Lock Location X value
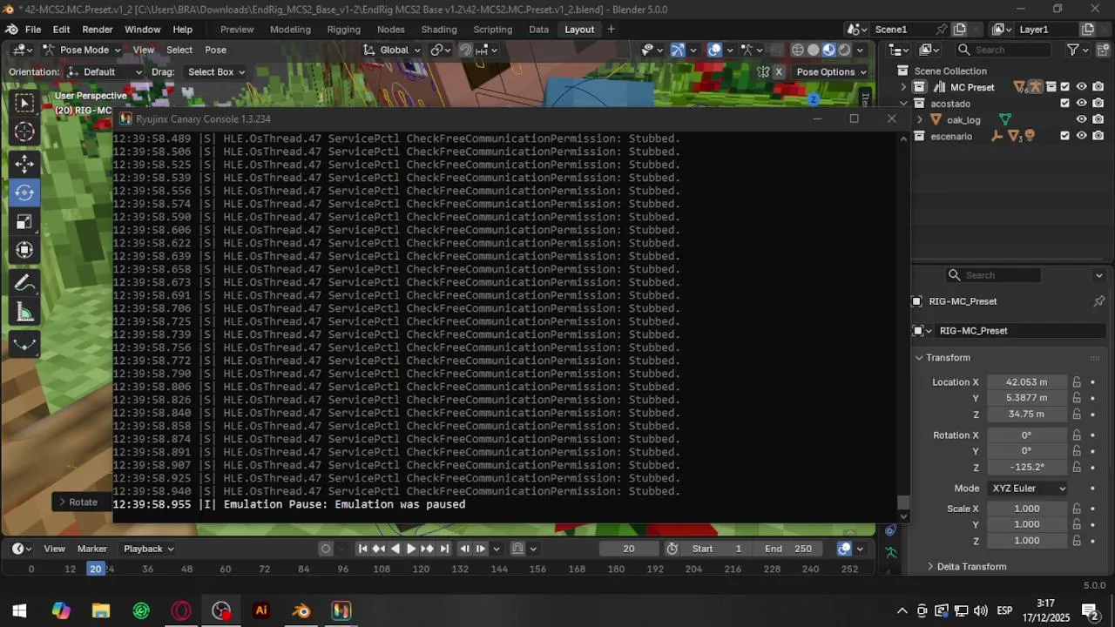Screen dimensions: 1115x627 click(x=1077, y=382)
